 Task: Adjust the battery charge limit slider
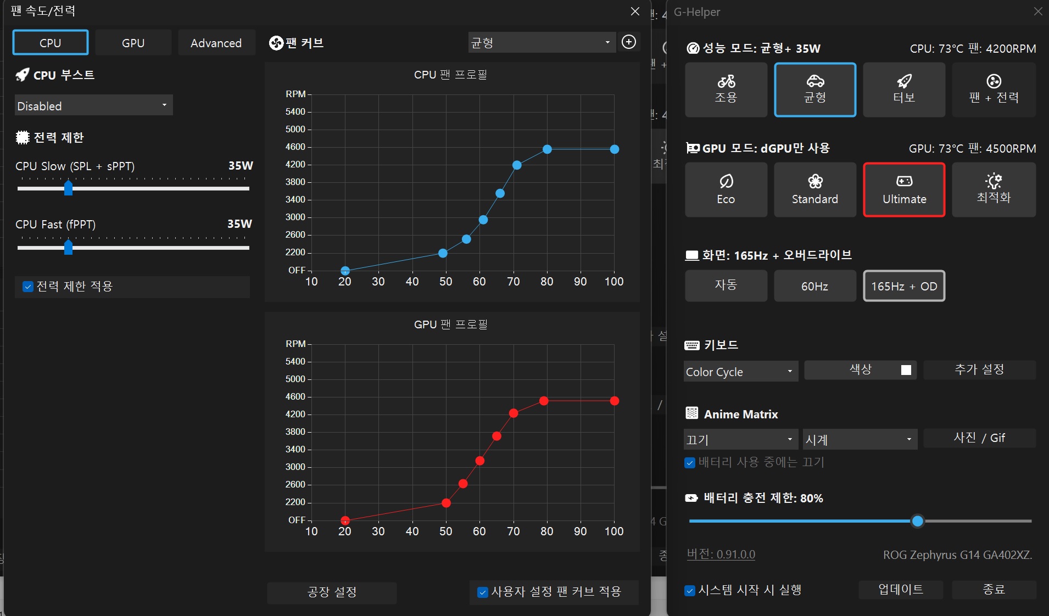pos(917,521)
